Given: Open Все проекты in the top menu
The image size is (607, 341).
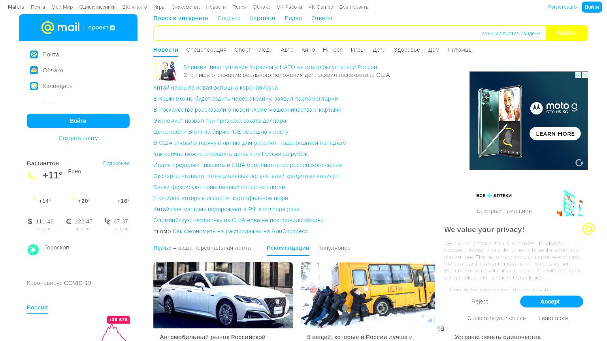Looking at the screenshot, I should point(354,7).
